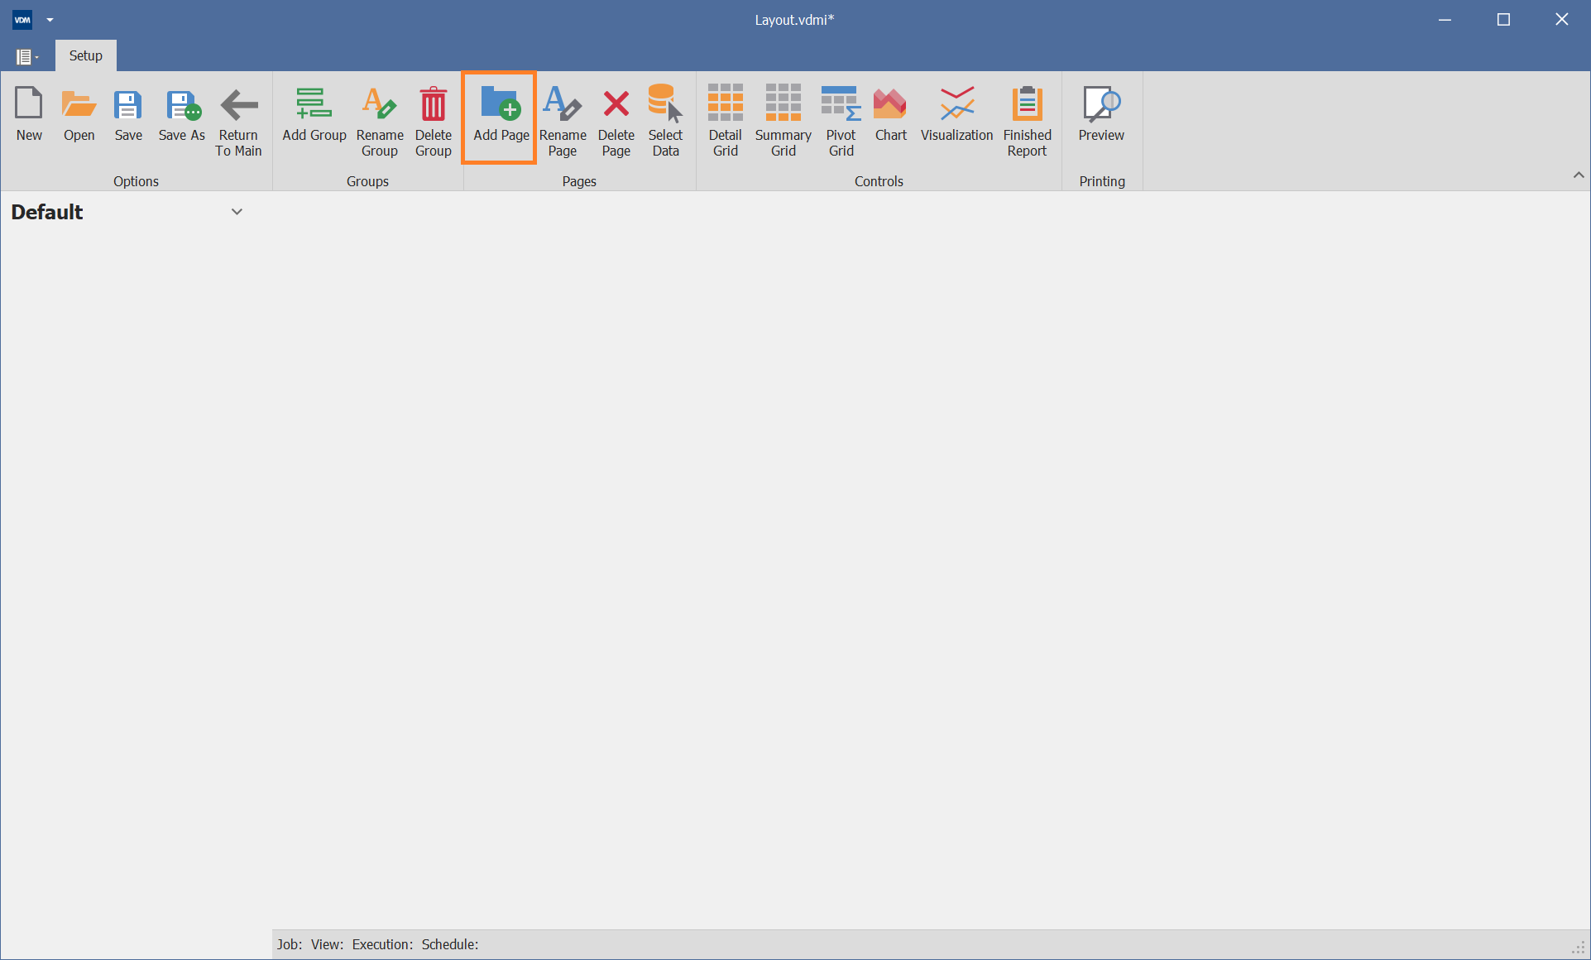Image resolution: width=1591 pixels, height=960 pixels.
Task: Click the Schedule: status bar label
Action: (450, 944)
